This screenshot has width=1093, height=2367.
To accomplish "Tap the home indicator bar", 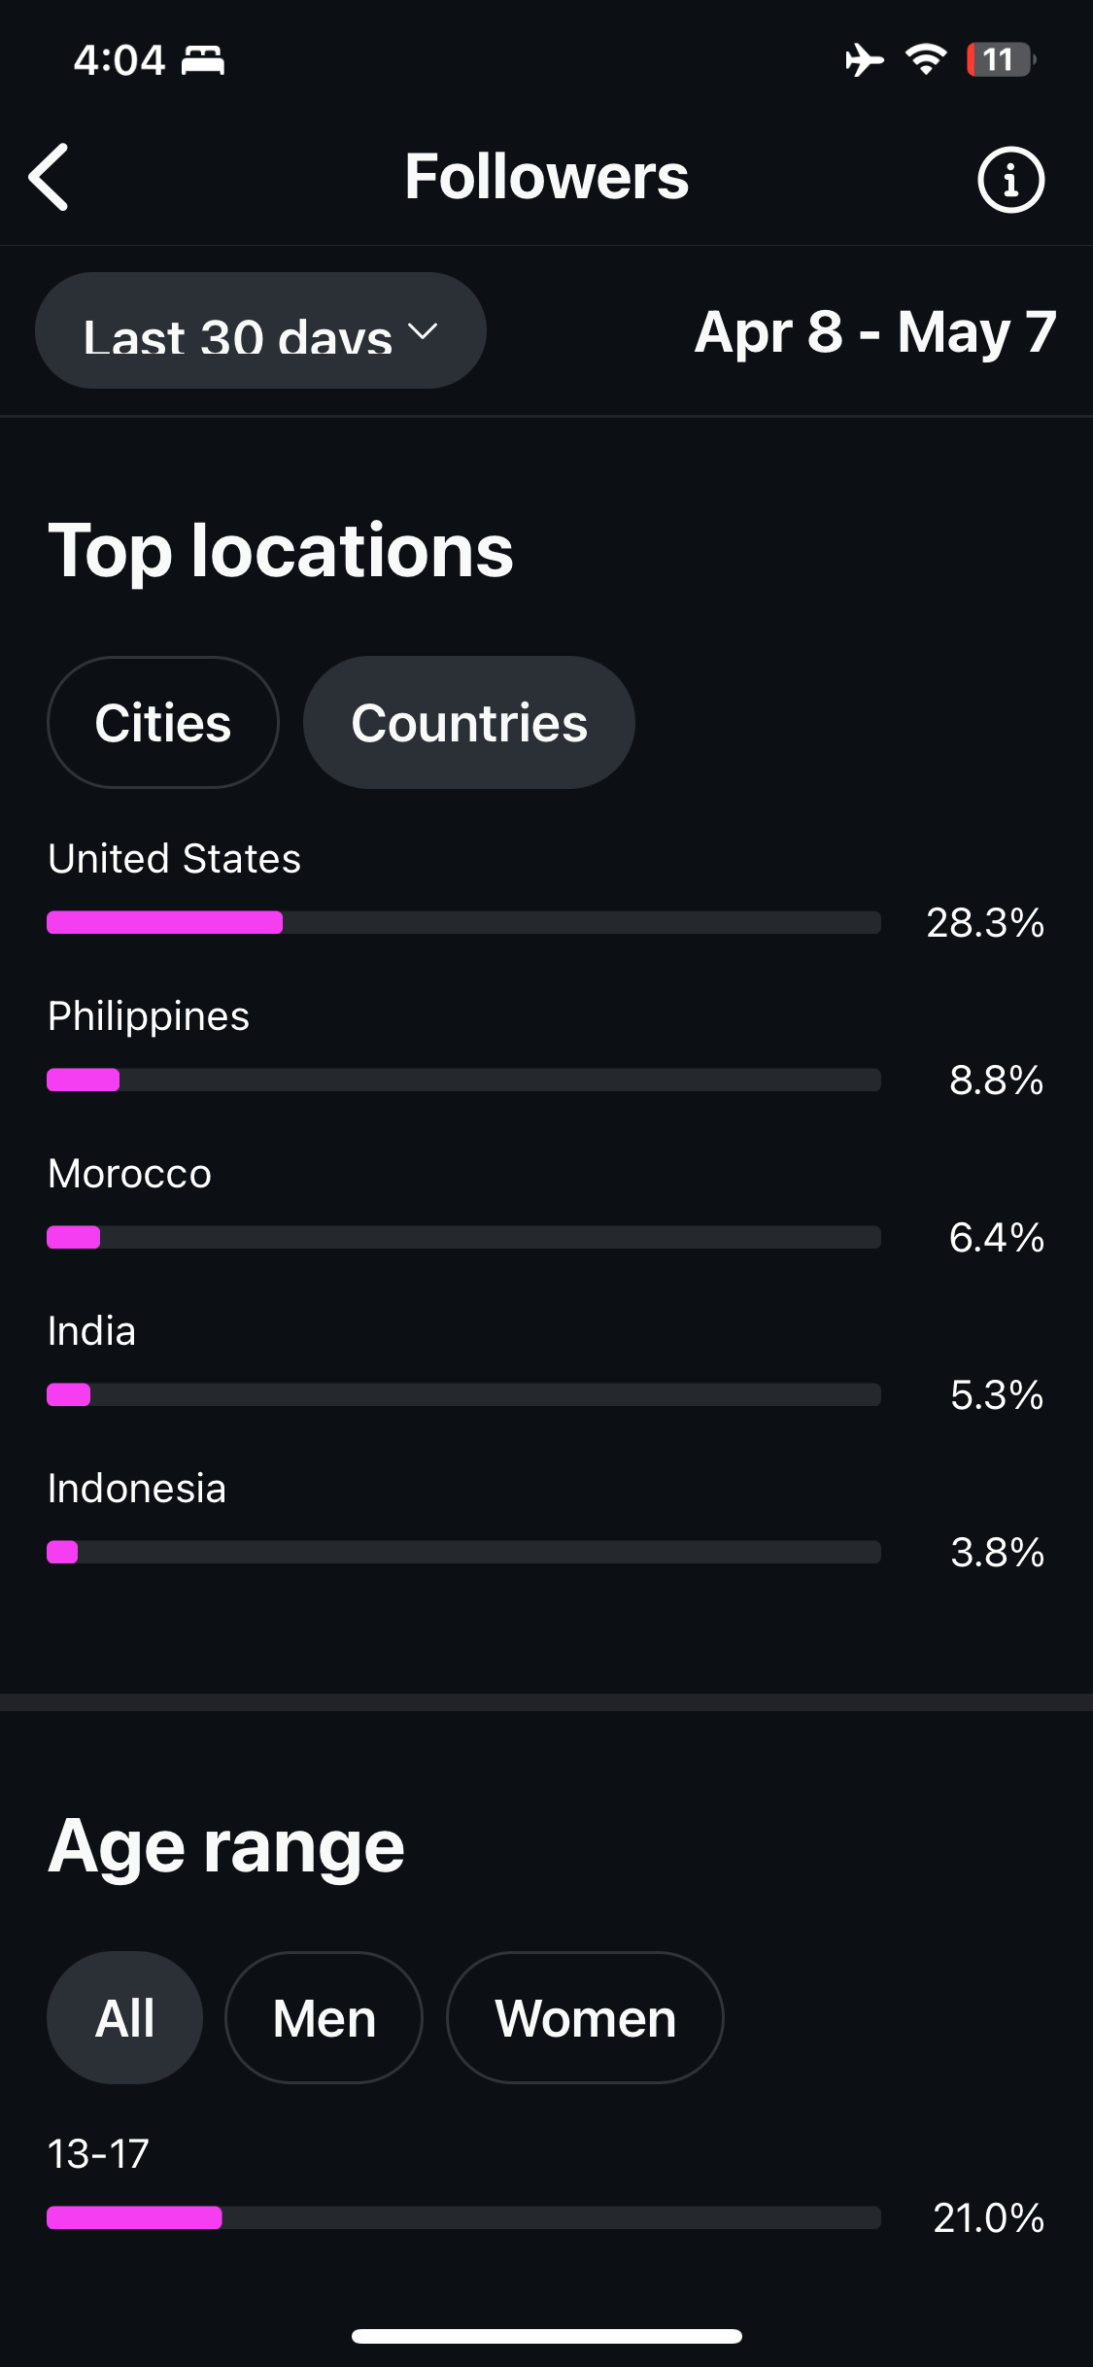I will click(546, 2336).
